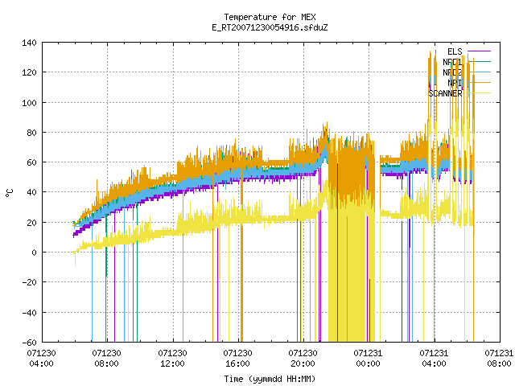Click the -60 y-axis tick label
This screenshot has height=386, width=515.
(29, 343)
